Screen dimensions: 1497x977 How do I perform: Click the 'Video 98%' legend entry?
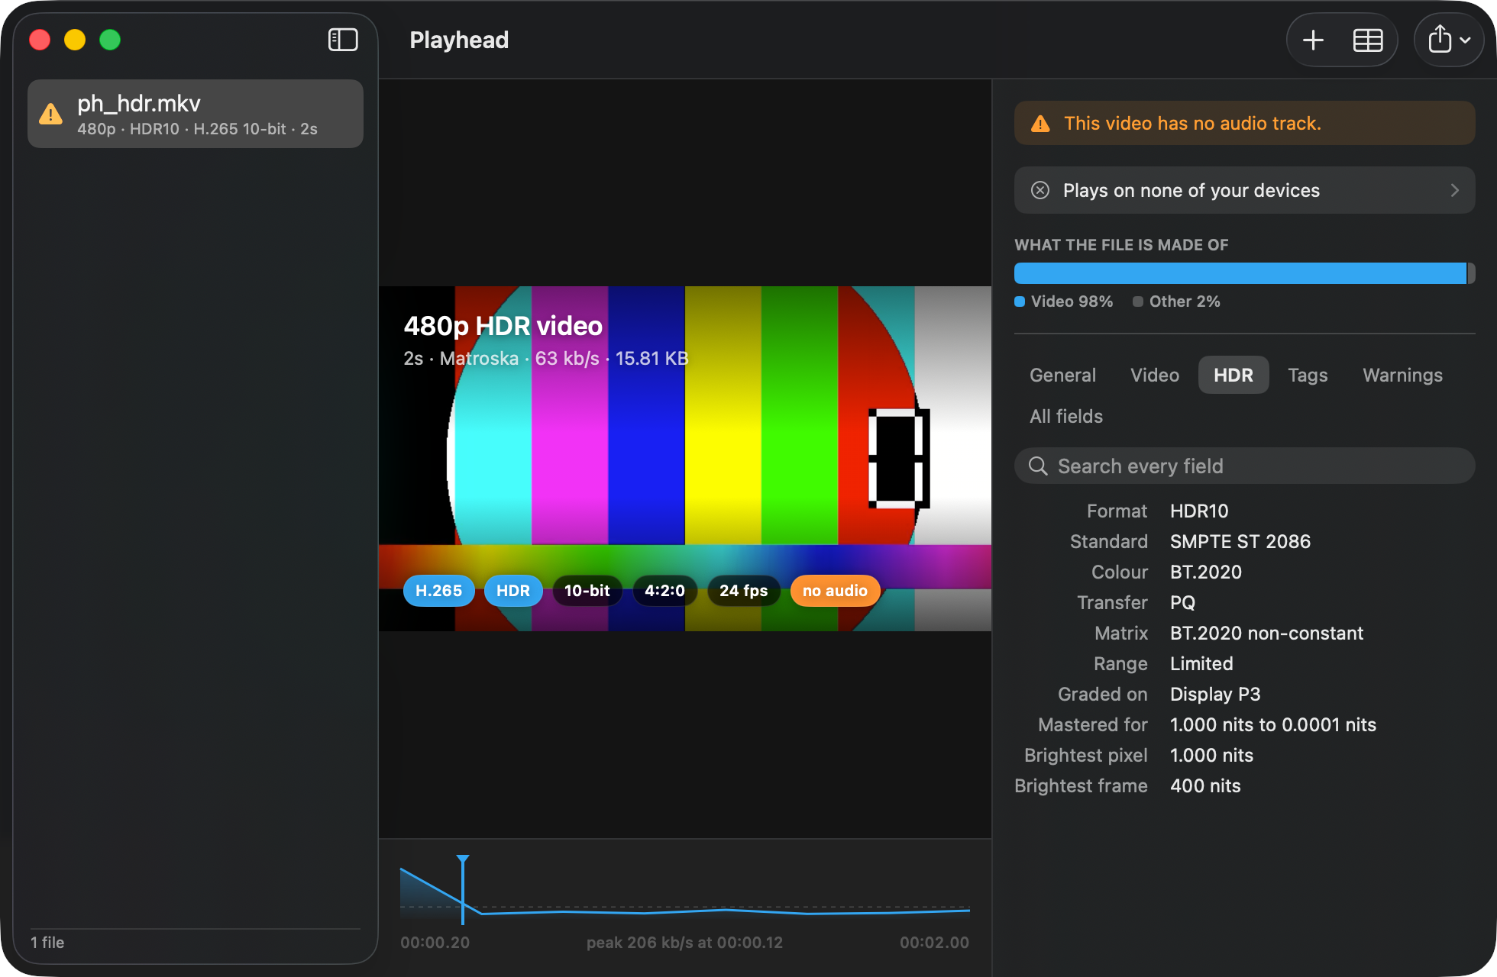coord(1063,301)
